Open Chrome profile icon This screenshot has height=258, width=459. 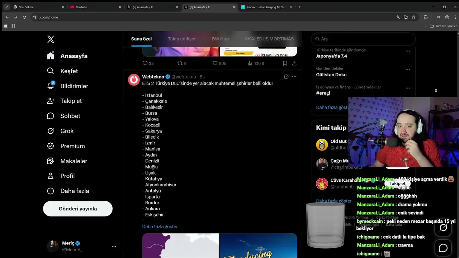[447, 17]
